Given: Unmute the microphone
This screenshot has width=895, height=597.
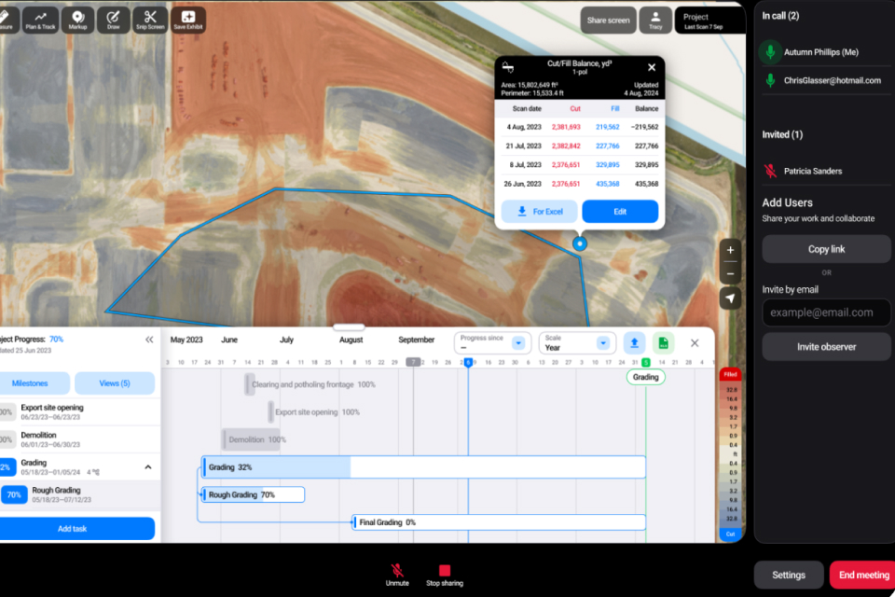Looking at the screenshot, I should point(397,575).
